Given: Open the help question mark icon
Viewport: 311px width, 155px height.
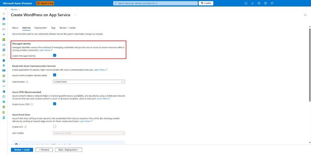Looking at the screenshot, I should click(x=265, y=3).
